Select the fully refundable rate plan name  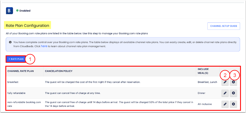click(x=16, y=93)
